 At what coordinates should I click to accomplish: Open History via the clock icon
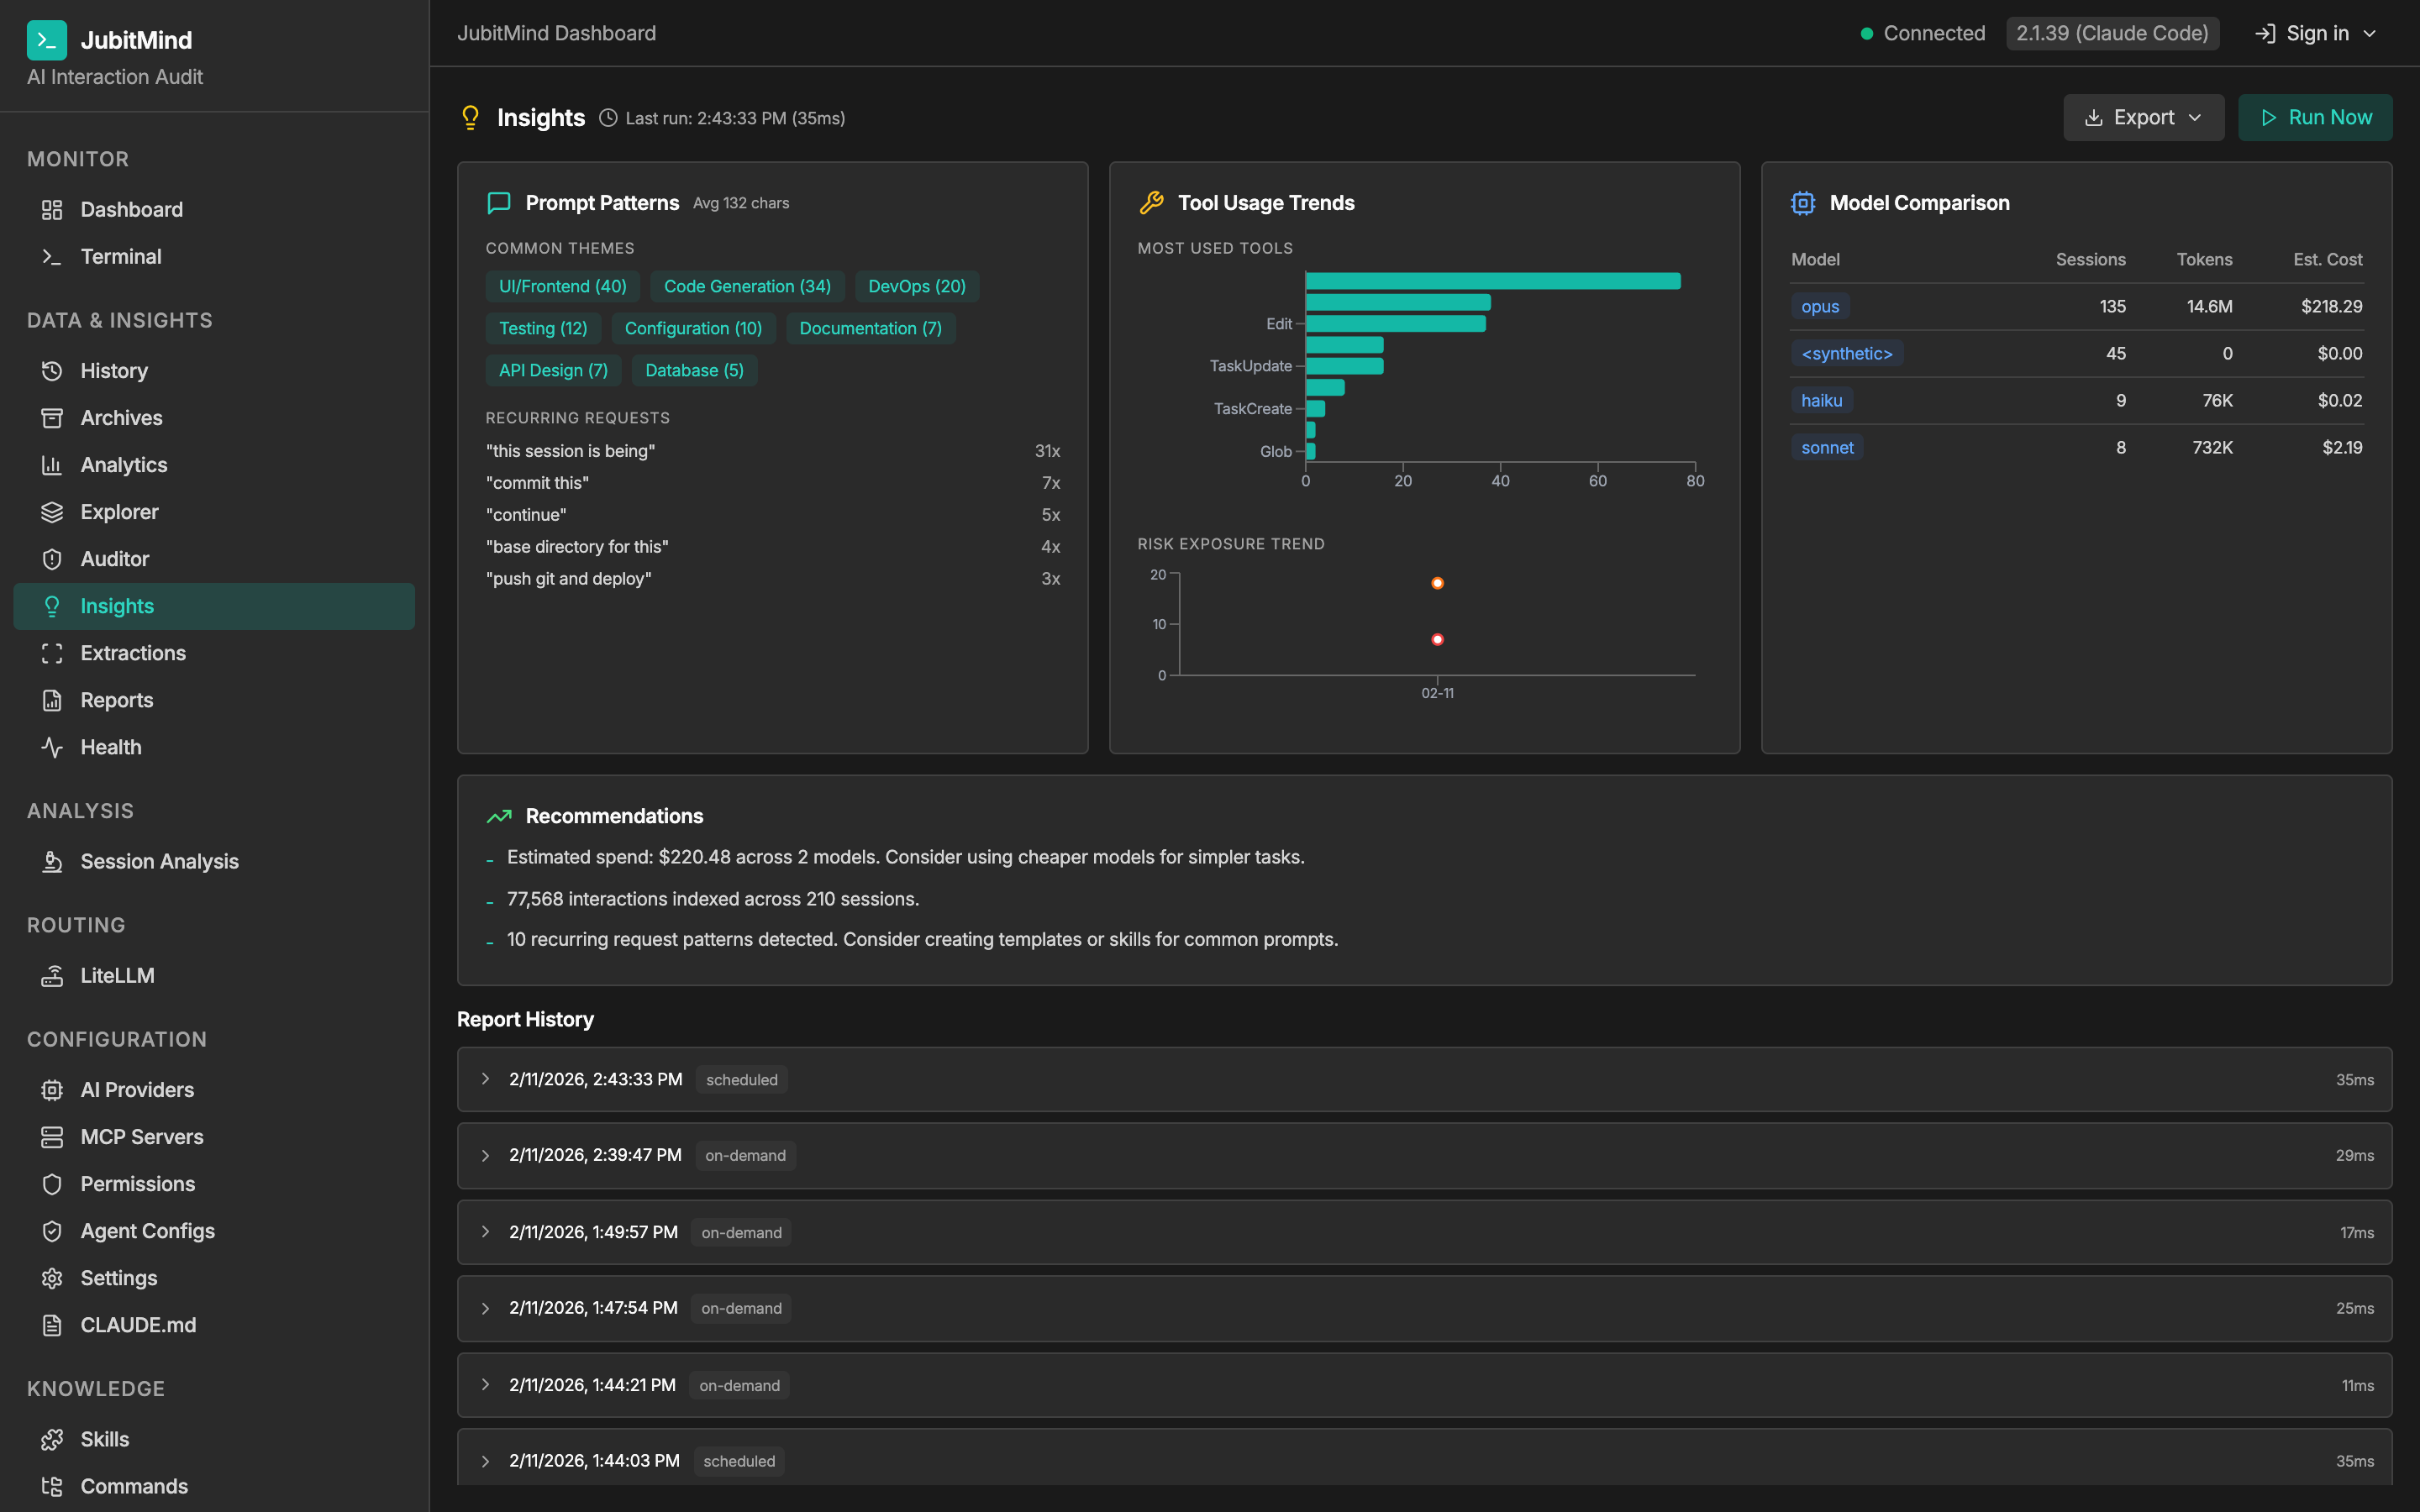tap(53, 370)
